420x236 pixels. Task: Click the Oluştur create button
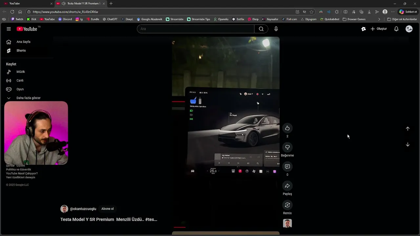pyautogui.click(x=379, y=29)
